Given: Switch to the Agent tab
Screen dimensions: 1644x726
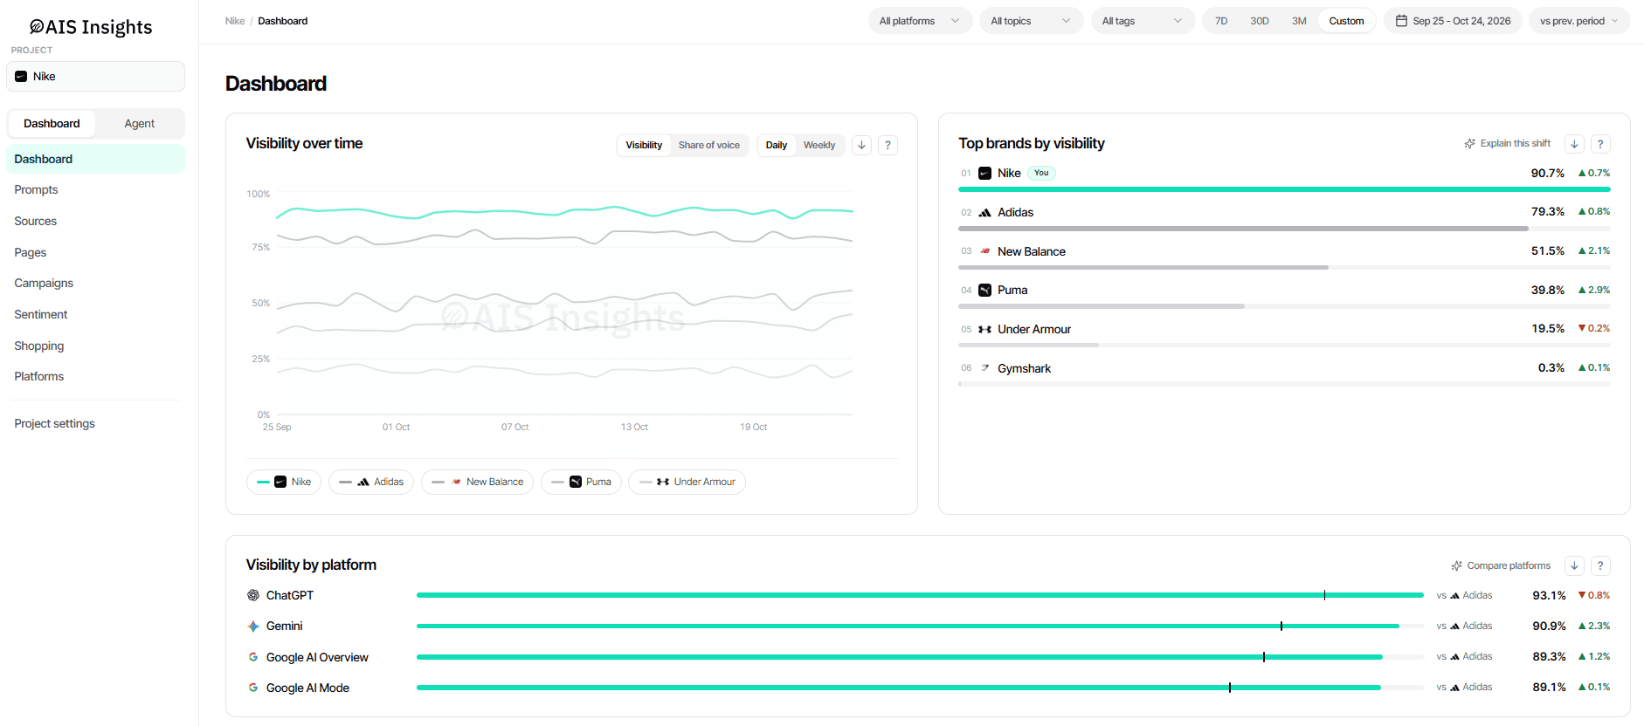Looking at the screenshot, I should pyautogui.click(x=140, y=124).
